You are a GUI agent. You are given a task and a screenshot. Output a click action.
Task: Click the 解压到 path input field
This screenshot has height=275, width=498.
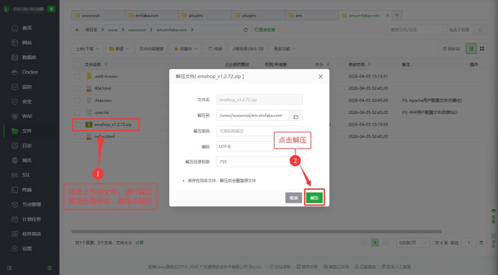coord(252,115)
